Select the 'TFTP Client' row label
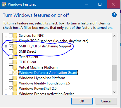 [x=28, y=62]
